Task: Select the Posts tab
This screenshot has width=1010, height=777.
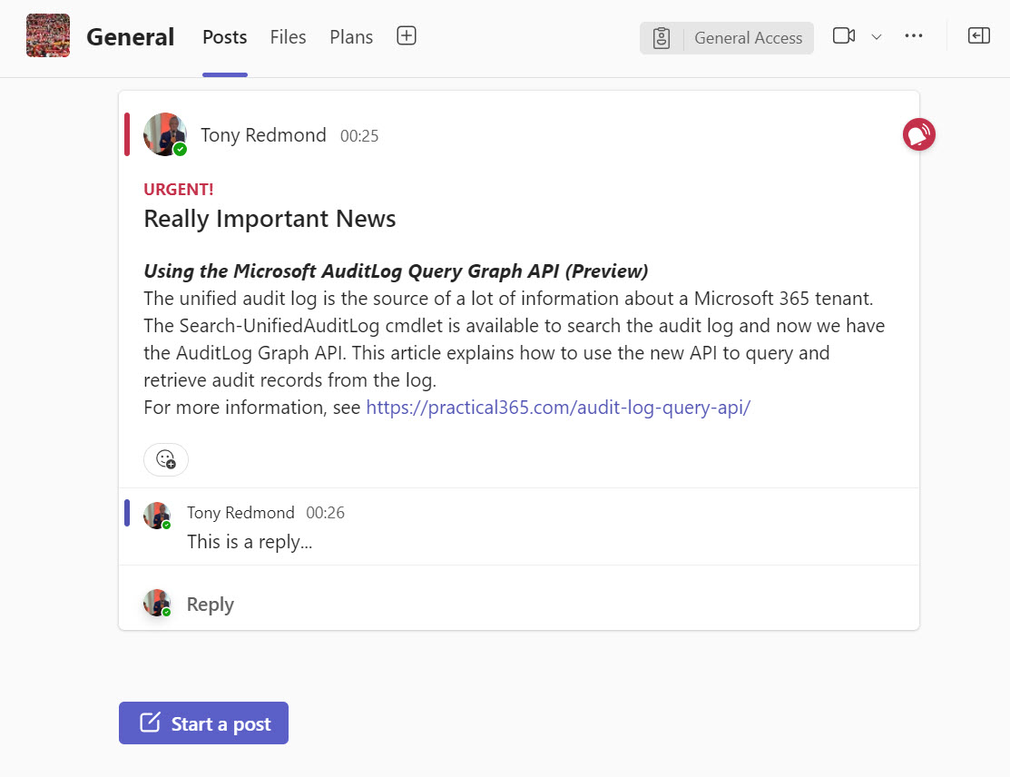Action: (224, 37)
